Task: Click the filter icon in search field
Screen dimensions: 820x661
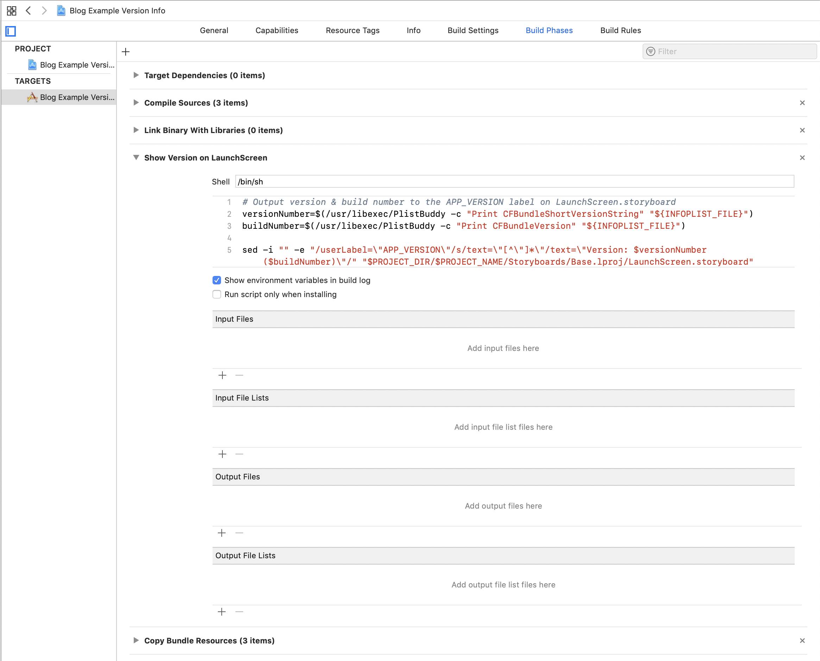Action: 651,51
